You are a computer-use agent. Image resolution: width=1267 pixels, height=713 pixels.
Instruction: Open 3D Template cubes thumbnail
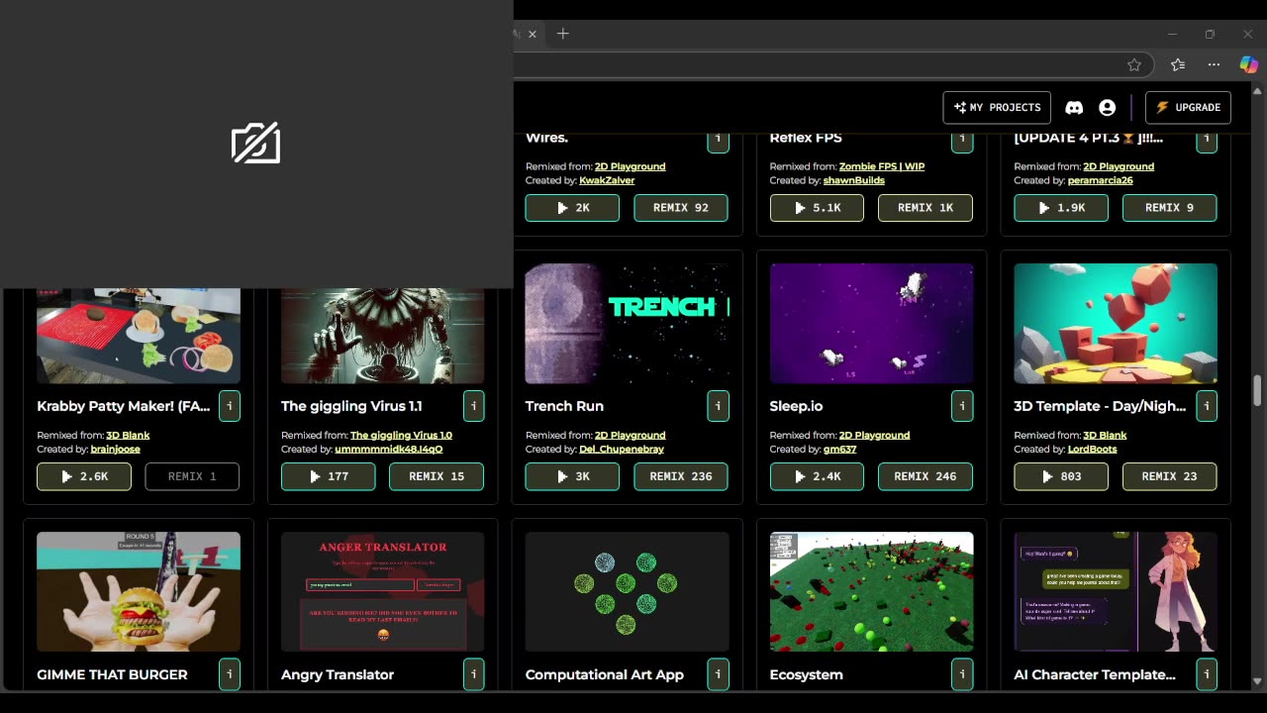(1116, 323)
